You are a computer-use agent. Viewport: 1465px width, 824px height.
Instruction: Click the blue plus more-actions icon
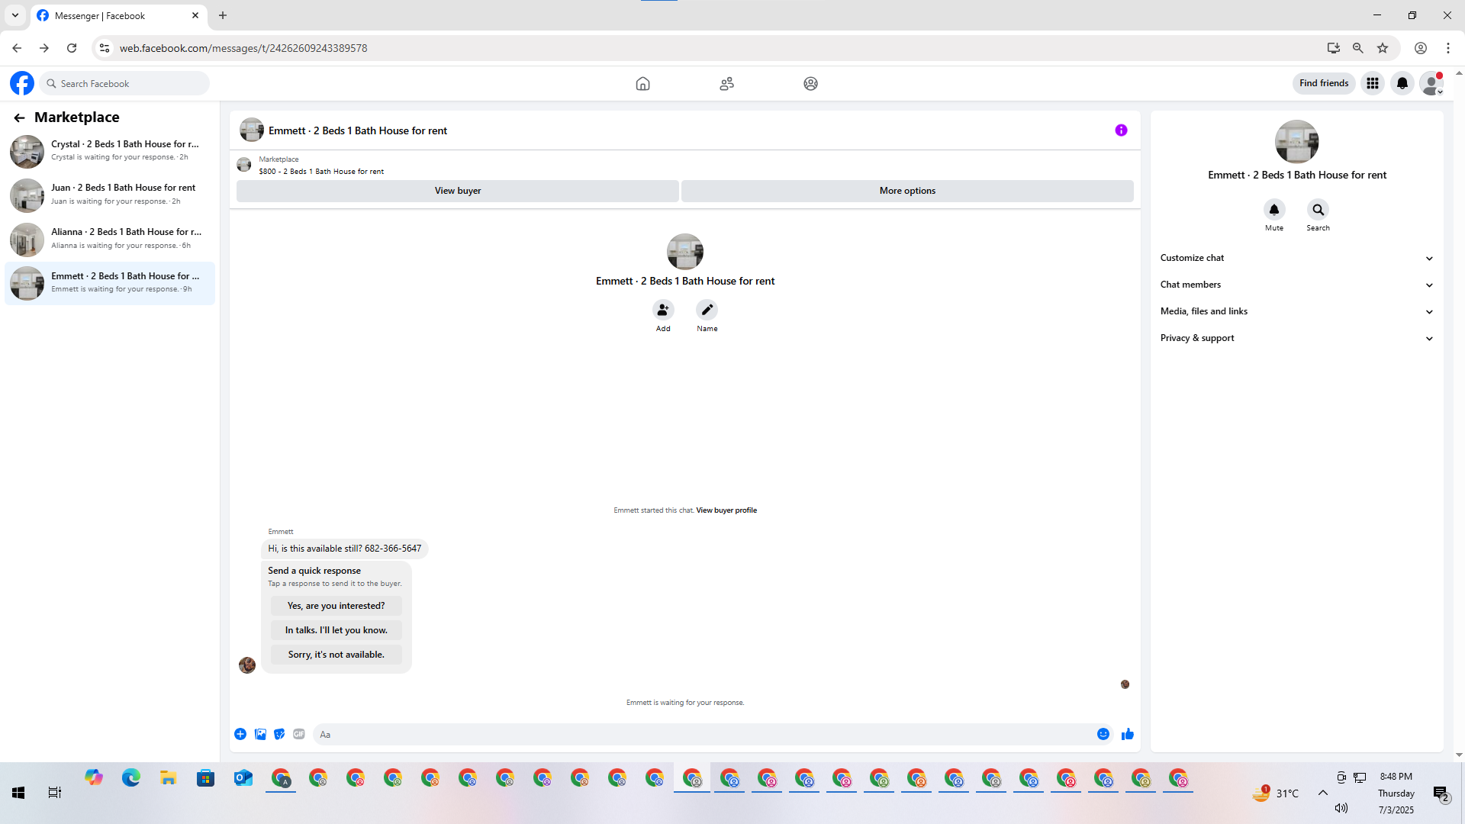tap(240, 734)
